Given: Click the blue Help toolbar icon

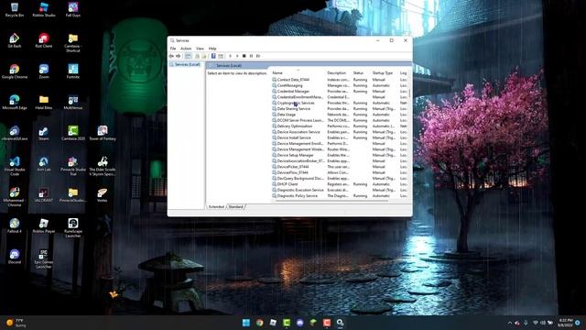Looking at the screenshot, I should tap(213, 56).
